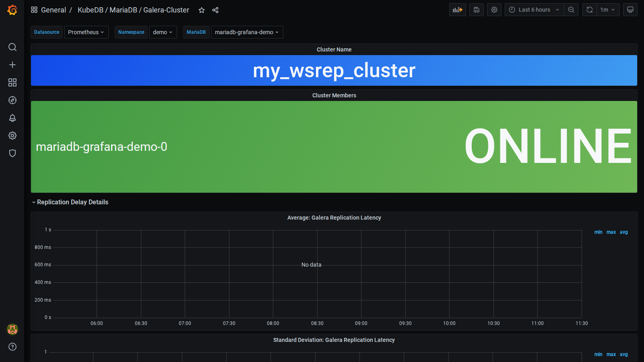Image resolution: width=644 pixels, height=362 pixels.
Task: Click the MariaDB variable label
Action: pyautogui.click(x=196, y=32)
